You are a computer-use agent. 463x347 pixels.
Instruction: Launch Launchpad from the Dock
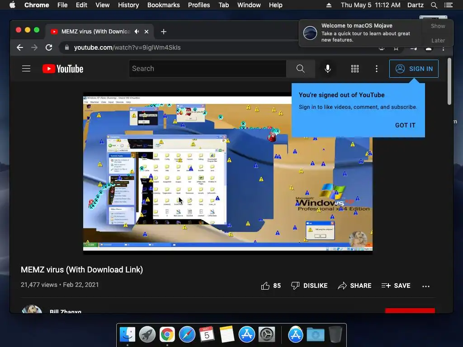coord(147,335)
